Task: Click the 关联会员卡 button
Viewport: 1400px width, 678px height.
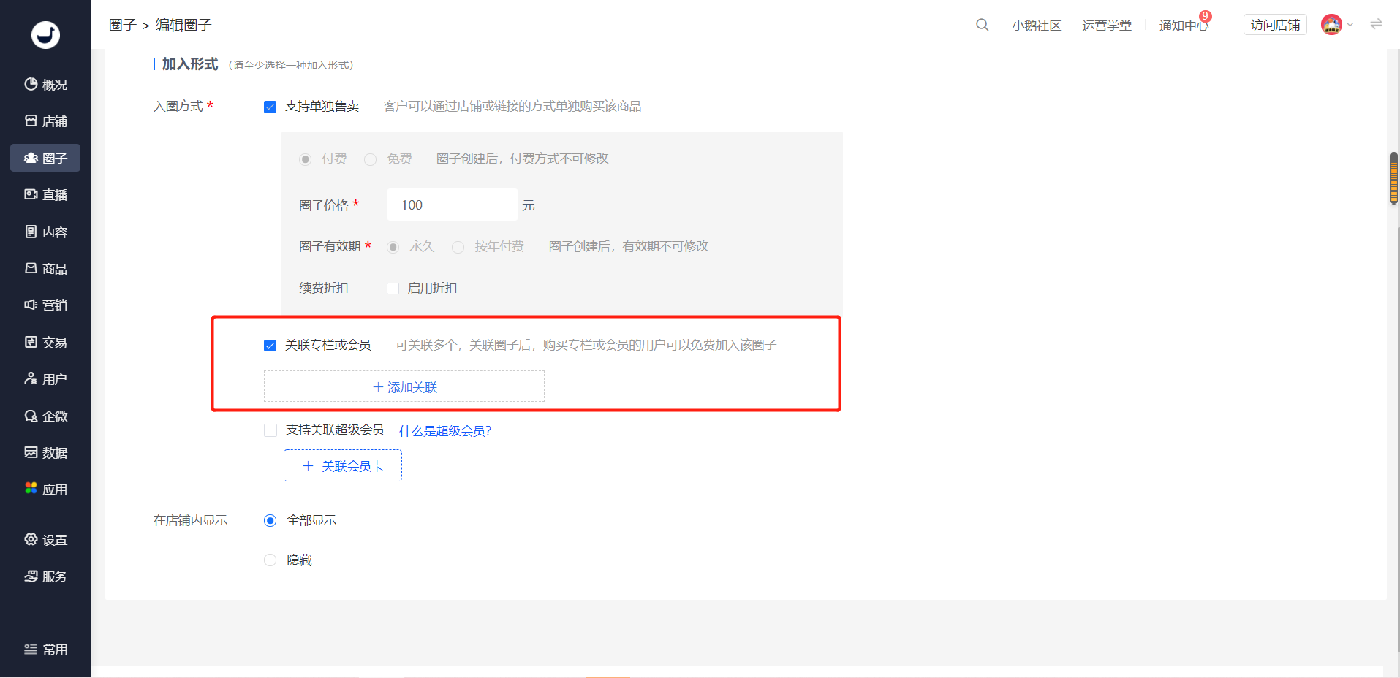Action: click(x=343, y=465)
